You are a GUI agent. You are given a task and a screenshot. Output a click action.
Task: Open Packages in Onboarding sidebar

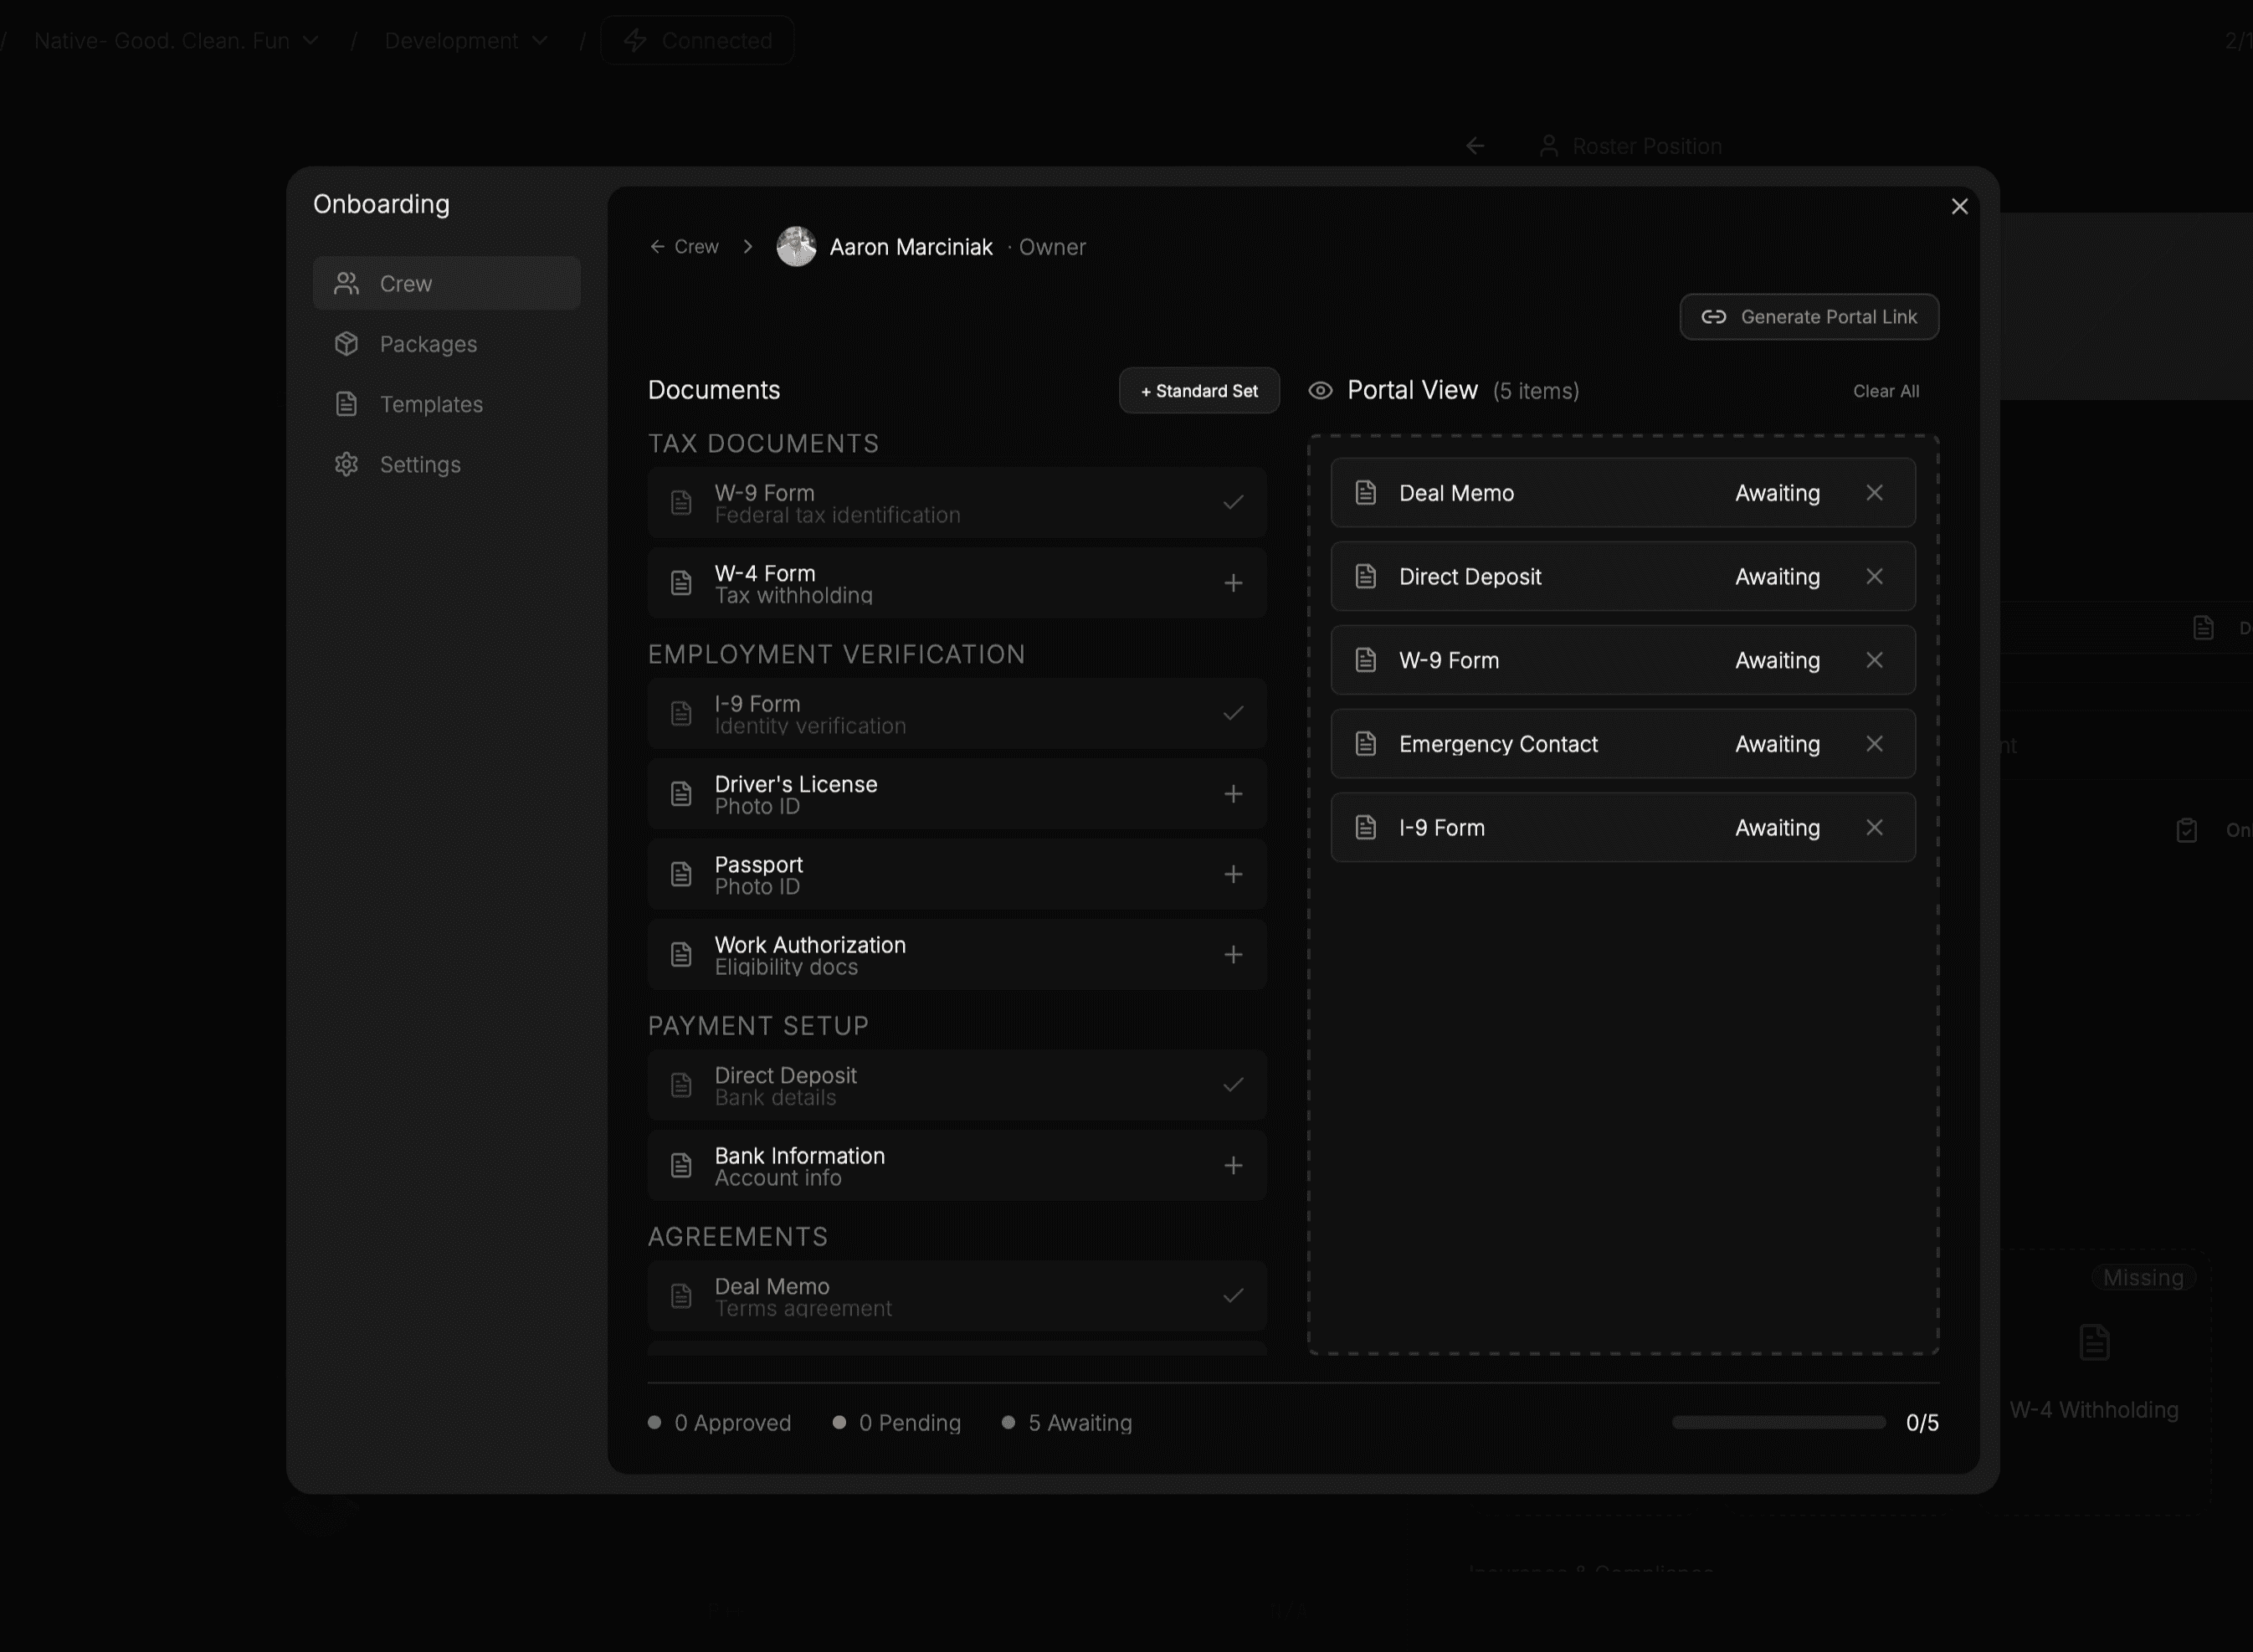tap(428, 344)
